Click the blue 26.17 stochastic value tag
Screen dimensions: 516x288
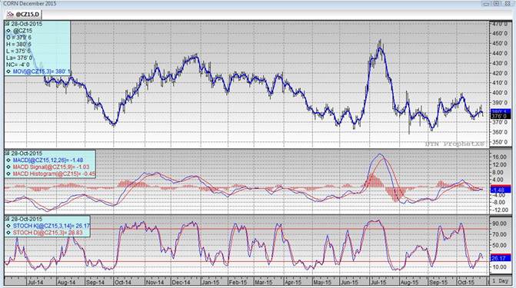tap(500, 258)
